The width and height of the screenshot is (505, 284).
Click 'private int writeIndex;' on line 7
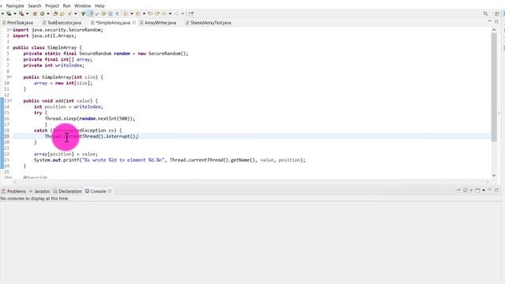54,65
